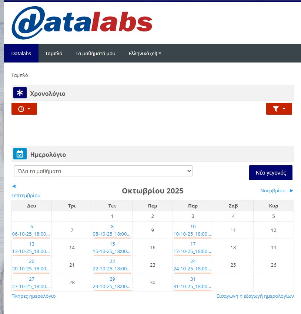The image size is (301, 314).
Task: Open the 'Πλήρες ημερολόγιο' link
Action: [33, 296]
